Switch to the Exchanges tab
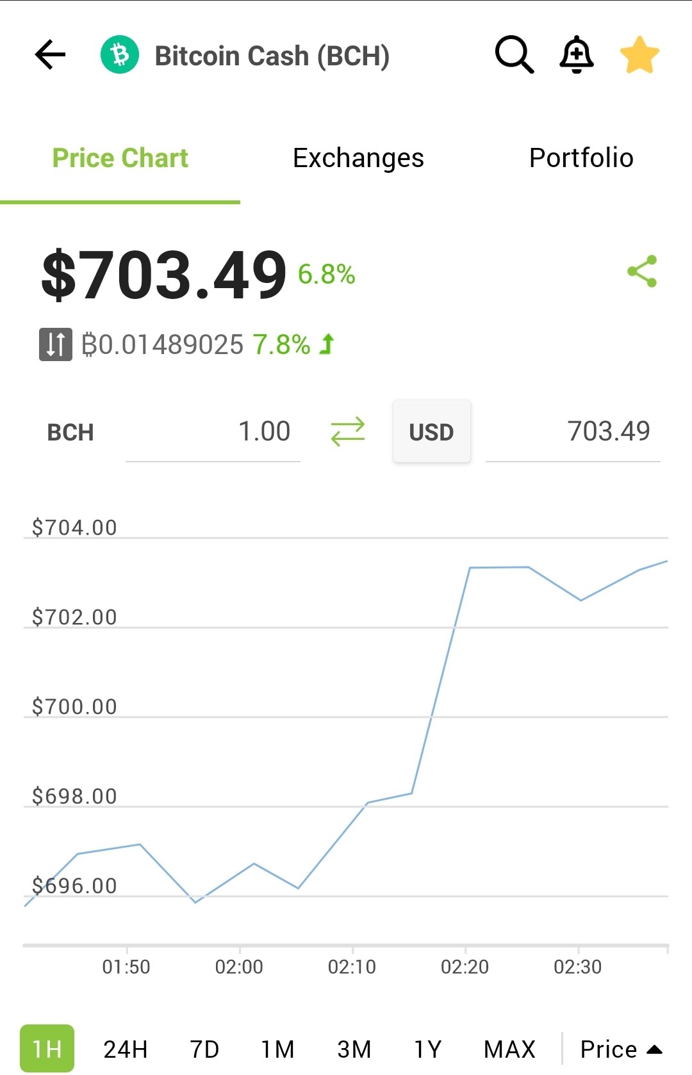The image size is (692, 1075). point(358,158)
